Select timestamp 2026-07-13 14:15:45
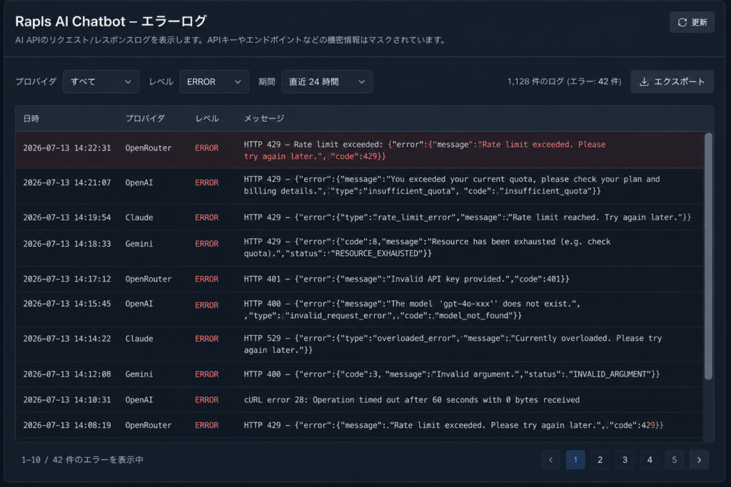 [x=67, y=304]
